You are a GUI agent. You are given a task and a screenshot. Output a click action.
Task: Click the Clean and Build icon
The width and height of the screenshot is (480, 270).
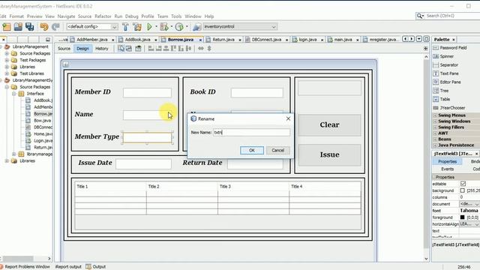(136, 27)
